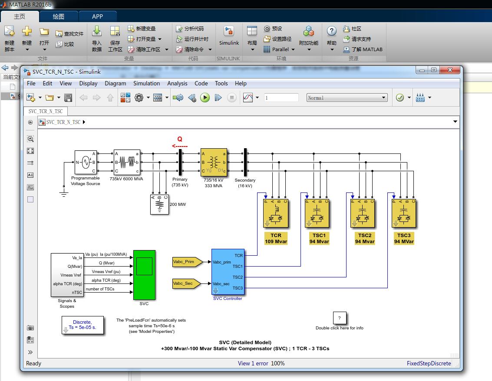Expand the breadcrumb bar dropdown arrow
492x381 pixels.
455,121
